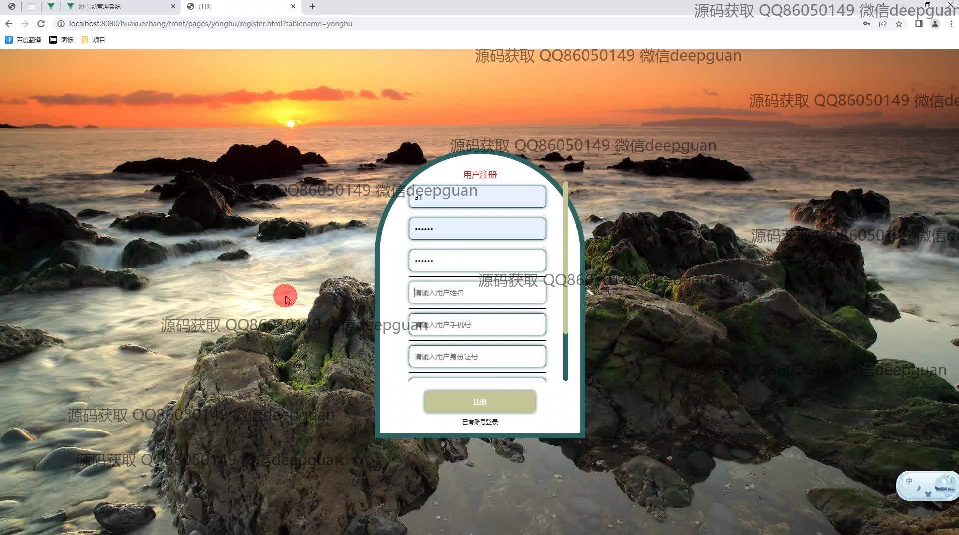
Task: Click the Chinese IME indicator widget
Action: coord(928,485)
